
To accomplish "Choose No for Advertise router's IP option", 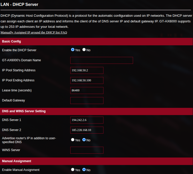I will click(x=84, y=140).
